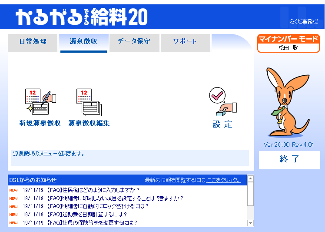Go to the サポート tab

pyautogui.click(x=185, y=43)
